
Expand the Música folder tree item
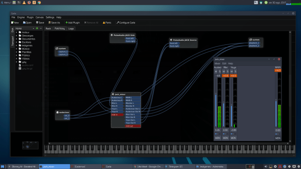[x=17, y=49]
